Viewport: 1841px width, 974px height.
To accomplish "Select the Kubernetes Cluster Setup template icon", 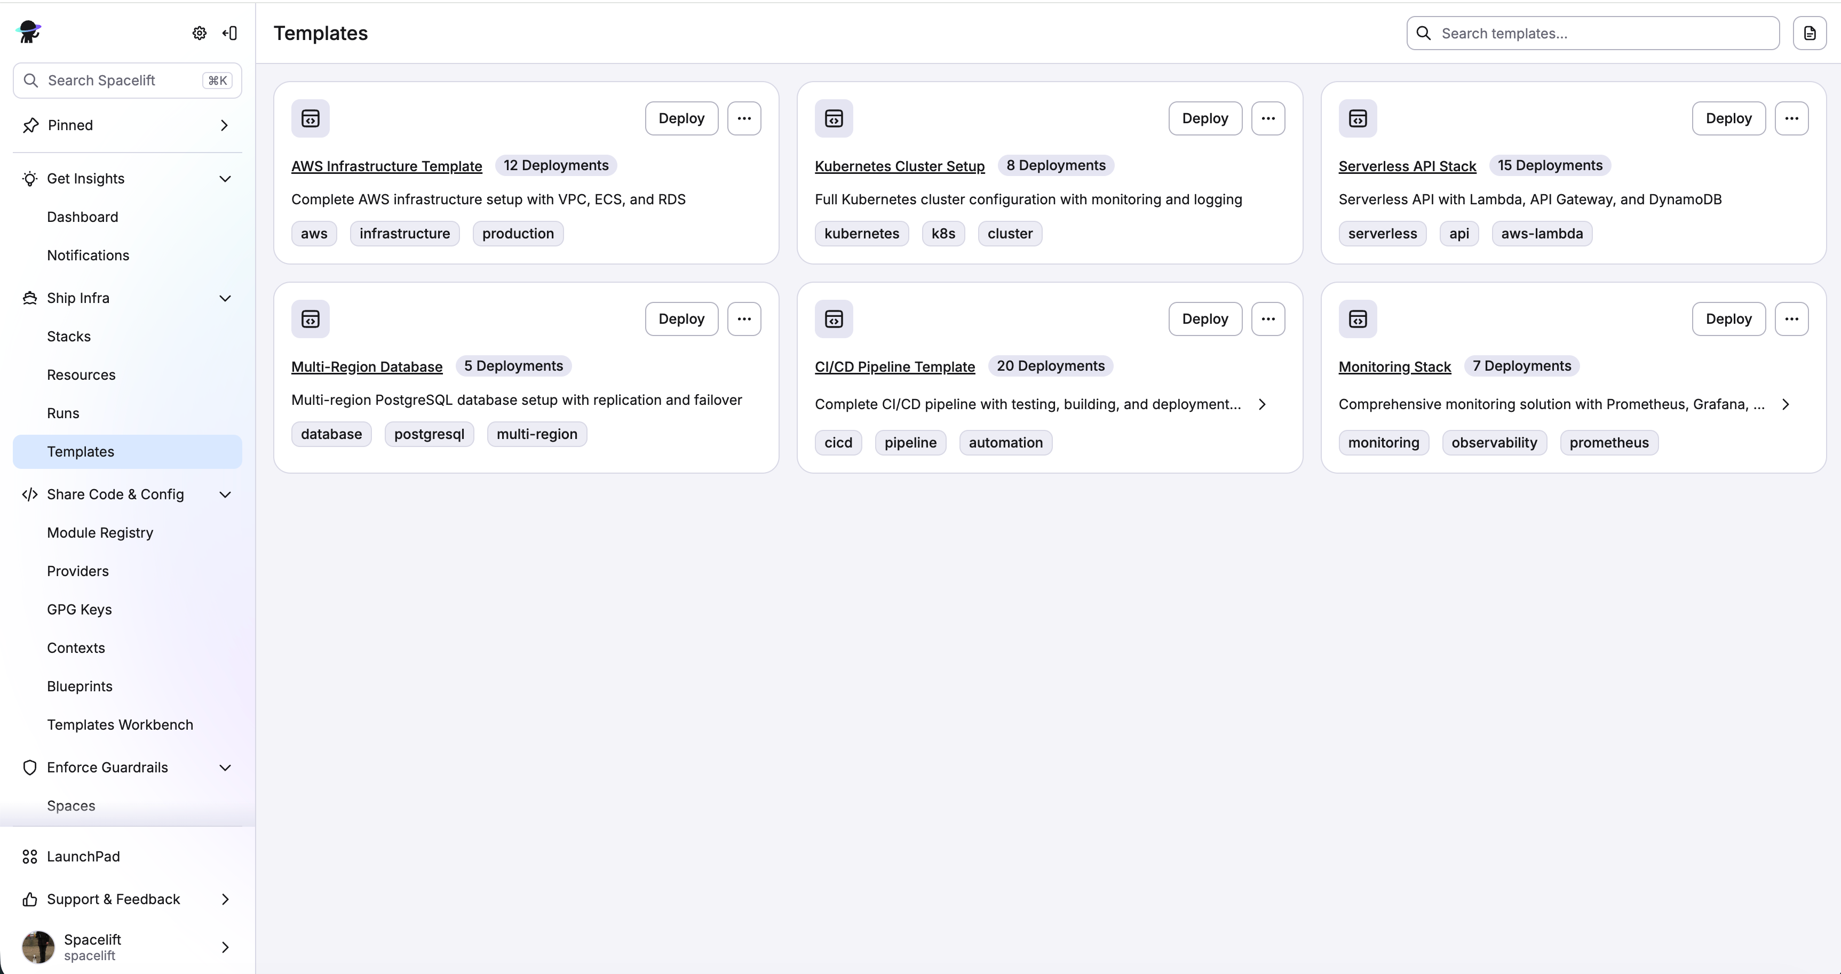I will (834, 118).
